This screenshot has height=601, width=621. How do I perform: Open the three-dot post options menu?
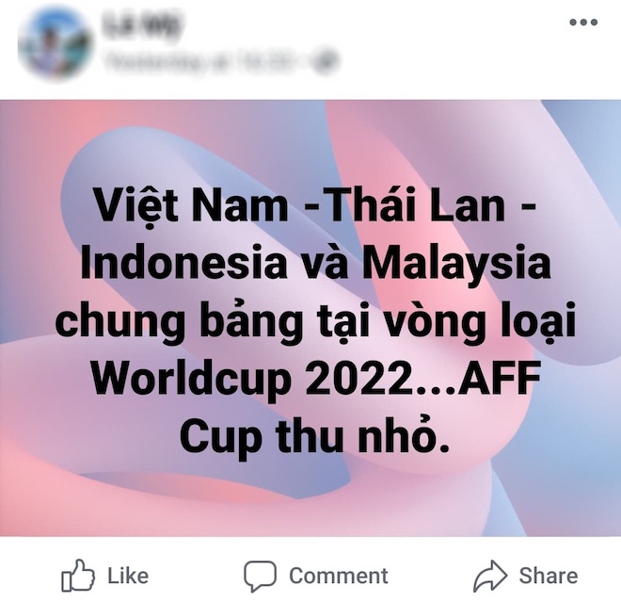[x=583, y=23]
